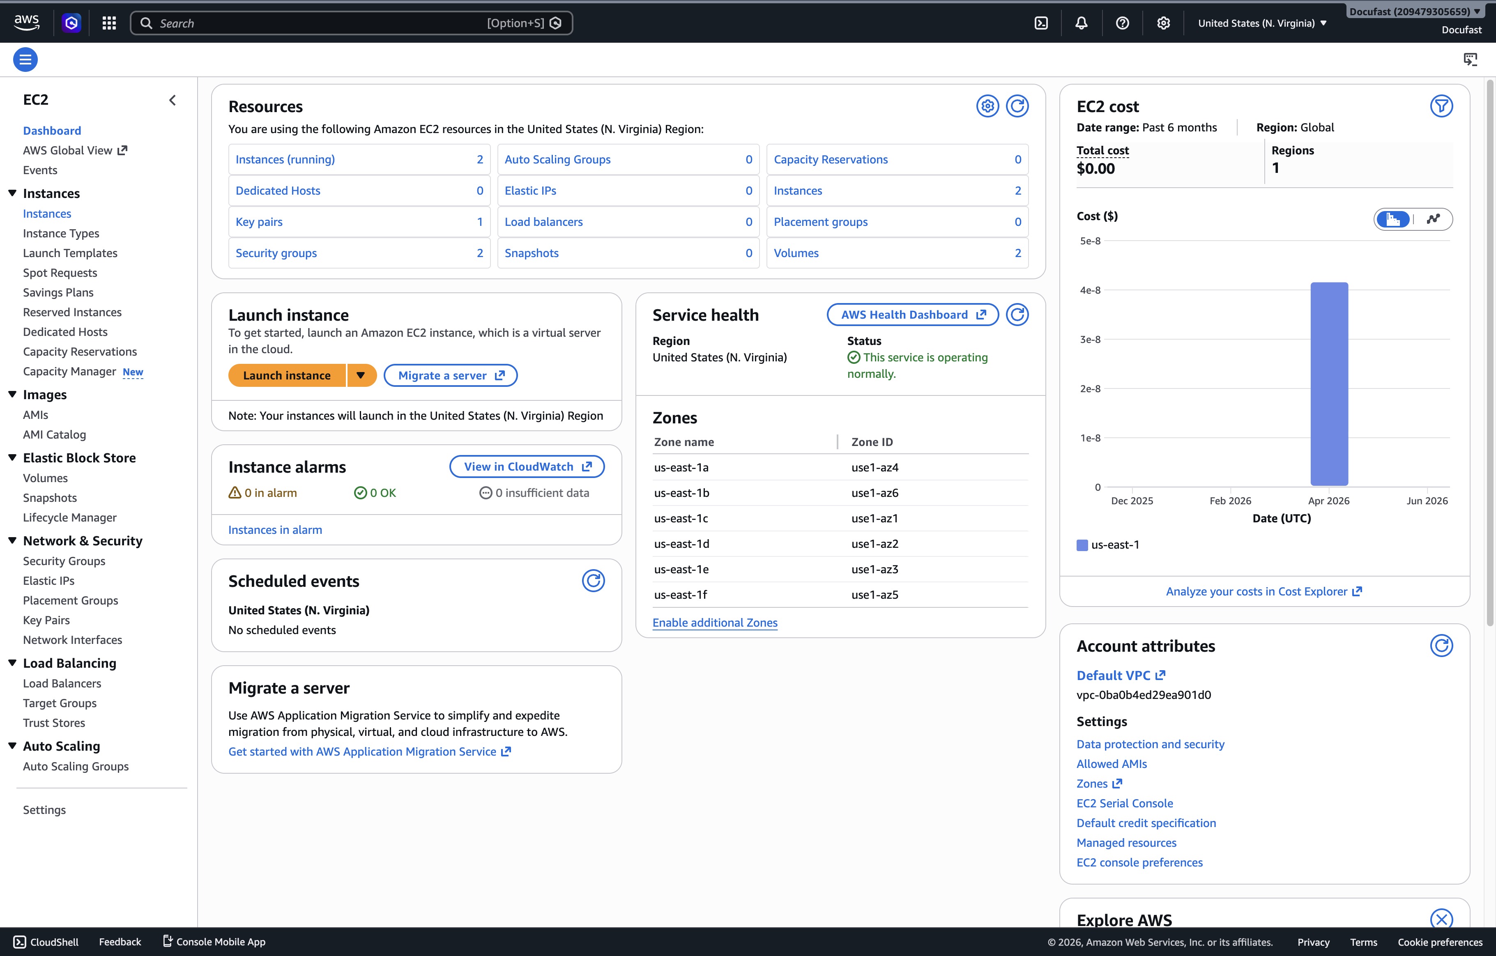
Task: Click the page vertical scrollbar
Action: tap(1490, 352)
